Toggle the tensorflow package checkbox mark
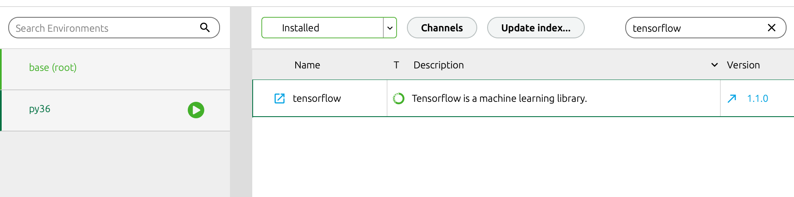The height and width of the screenshot is (197, 794). [280, 98]
